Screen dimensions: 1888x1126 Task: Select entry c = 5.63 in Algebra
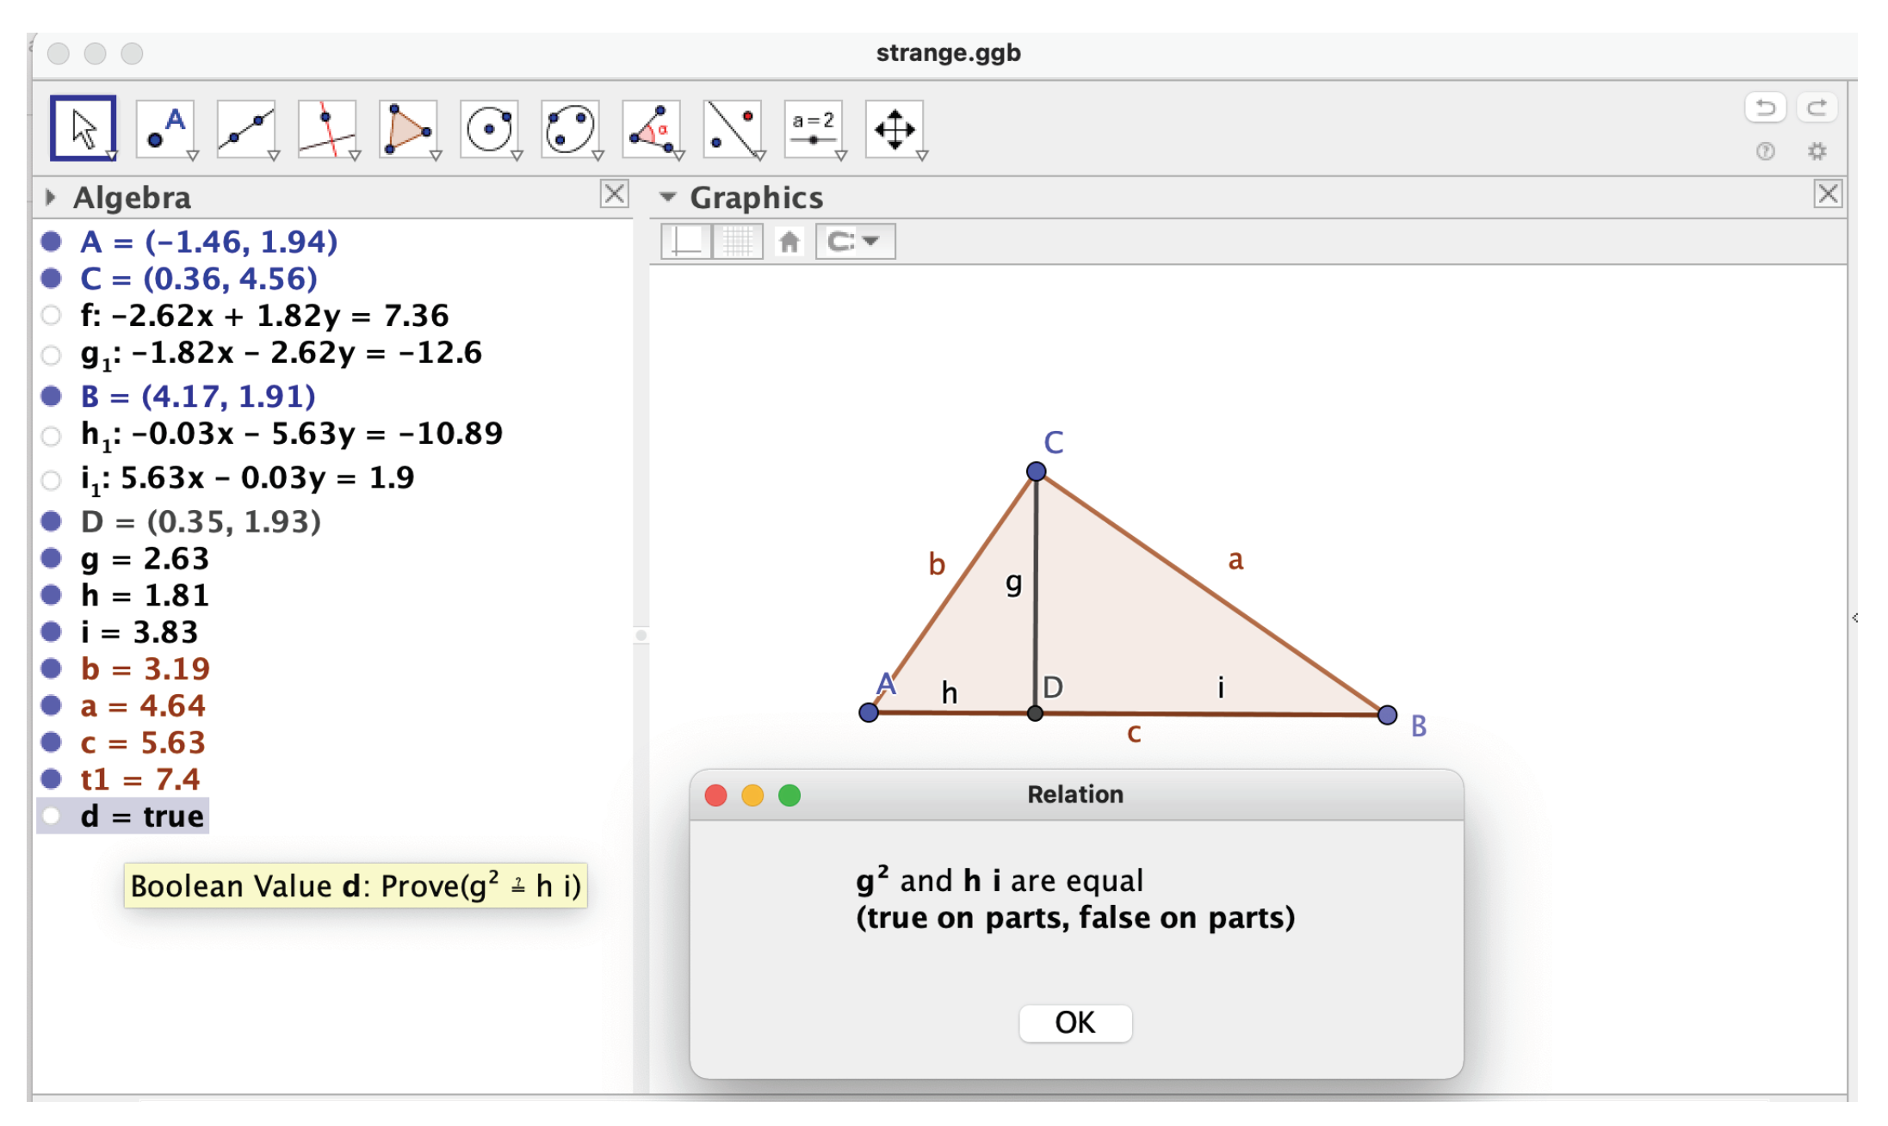click(x=143, y=742)
